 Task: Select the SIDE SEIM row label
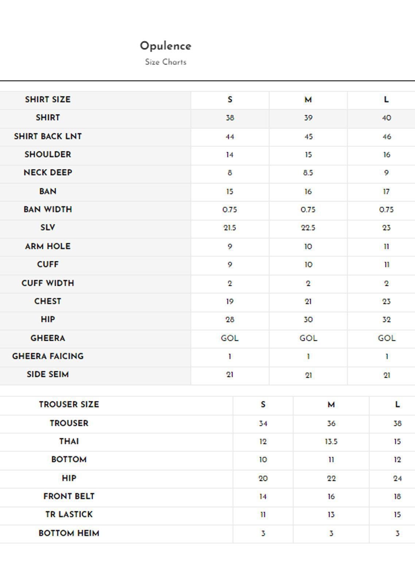click(48, 375)
